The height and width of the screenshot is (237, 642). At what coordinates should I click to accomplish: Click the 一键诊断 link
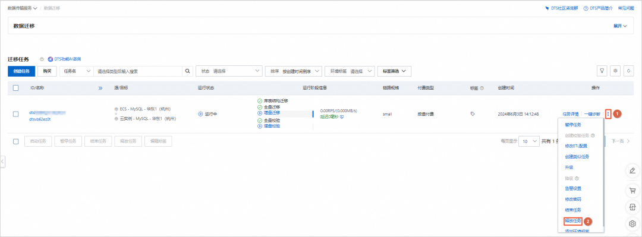592,114
